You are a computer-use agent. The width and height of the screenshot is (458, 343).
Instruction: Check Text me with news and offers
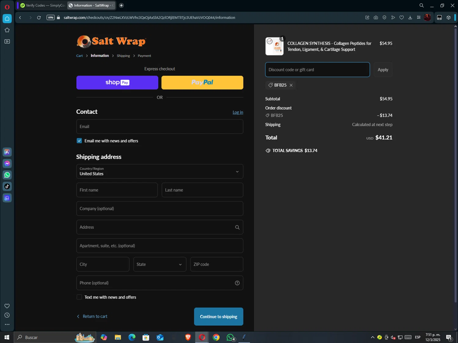click(79, 297)
